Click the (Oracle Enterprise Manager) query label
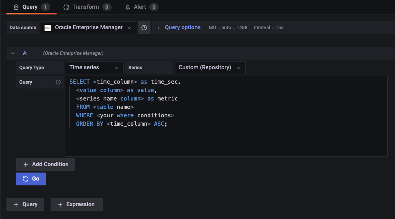Image resolution: width=395 pixels, height=219 pixels. (73, 53)
